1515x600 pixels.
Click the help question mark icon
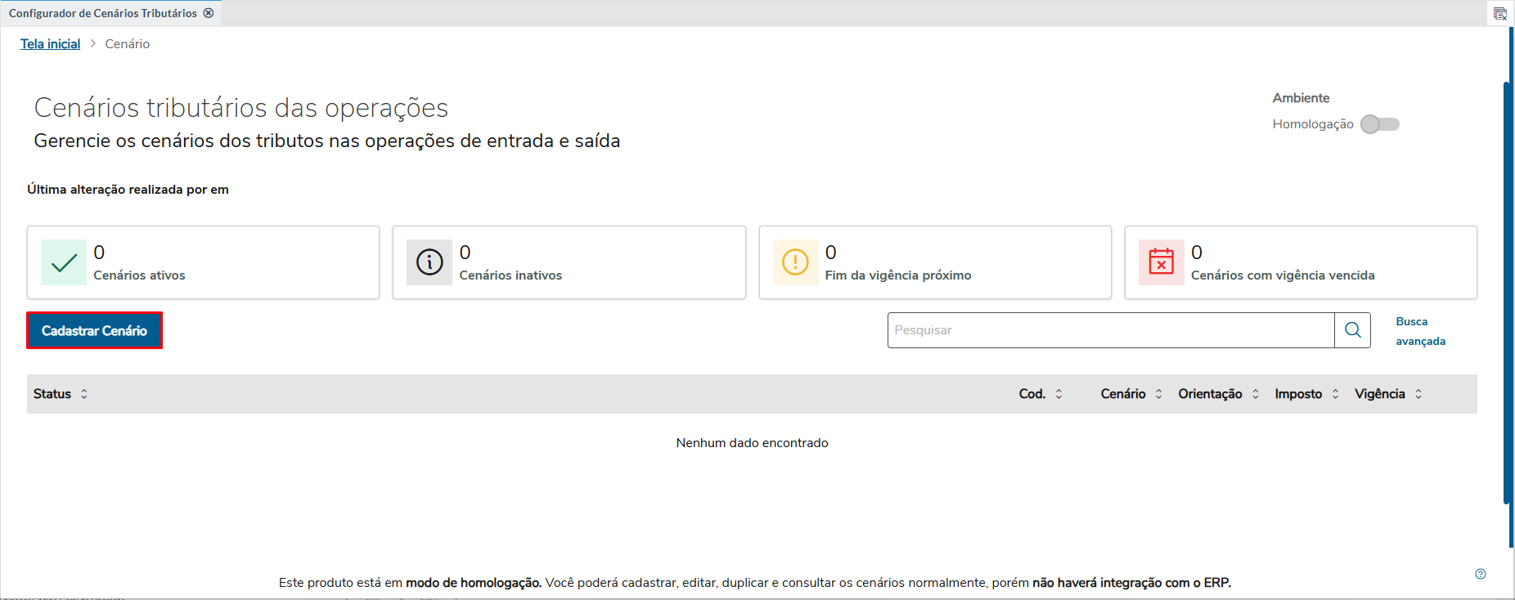point(1480,574)
